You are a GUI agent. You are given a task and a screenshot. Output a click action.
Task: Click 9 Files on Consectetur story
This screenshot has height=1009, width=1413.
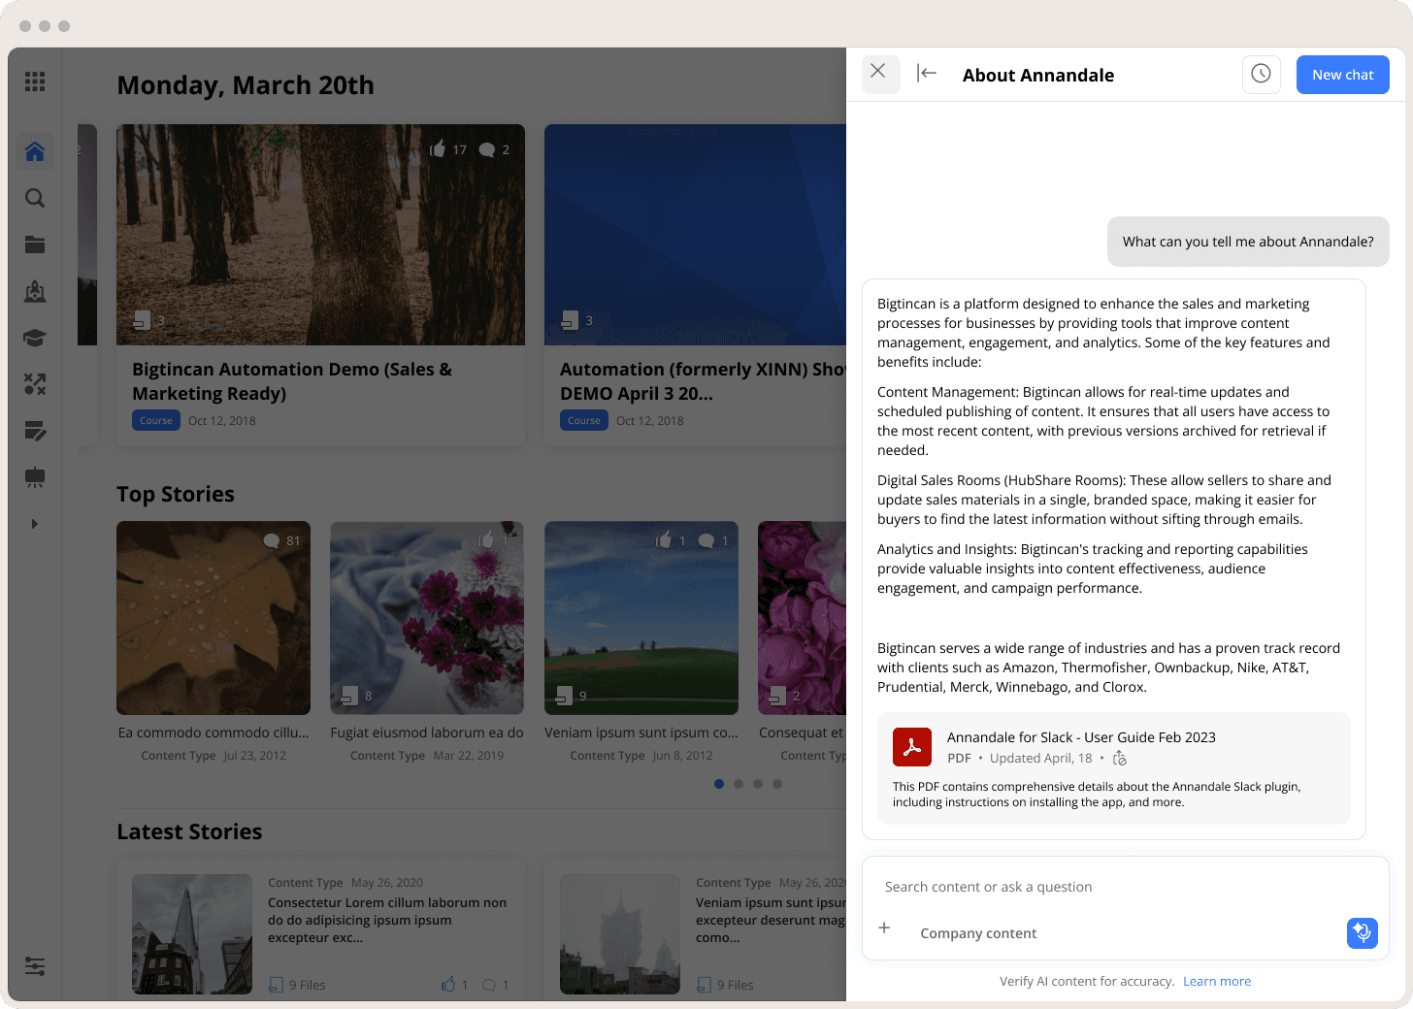click(297, 985)
